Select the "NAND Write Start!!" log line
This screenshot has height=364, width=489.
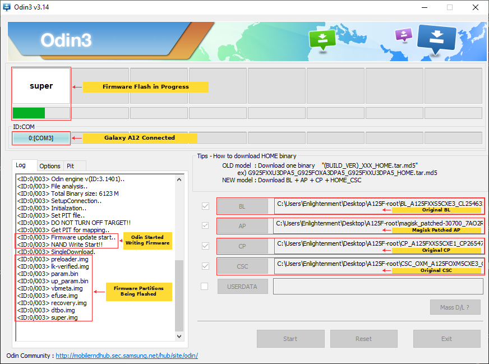click(x=60, y=245)
